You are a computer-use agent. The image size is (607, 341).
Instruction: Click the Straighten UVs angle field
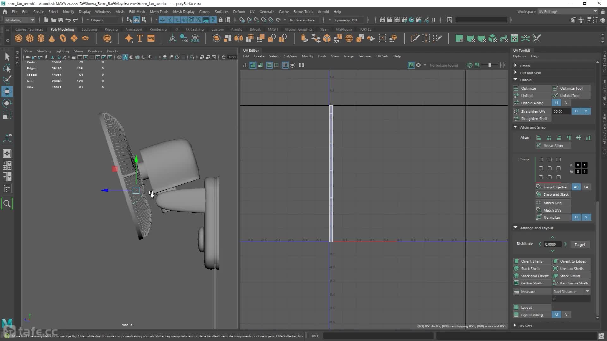561,111
